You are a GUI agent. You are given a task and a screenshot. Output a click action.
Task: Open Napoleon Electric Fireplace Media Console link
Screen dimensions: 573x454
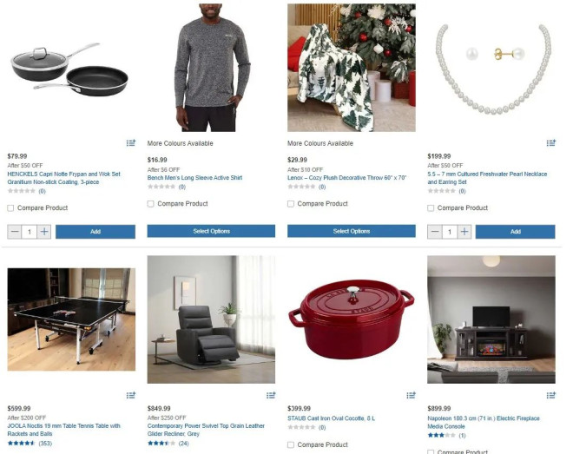(484, 422)
